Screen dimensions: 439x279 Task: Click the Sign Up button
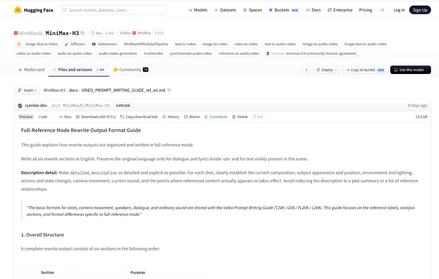click(x=420, y=10)
